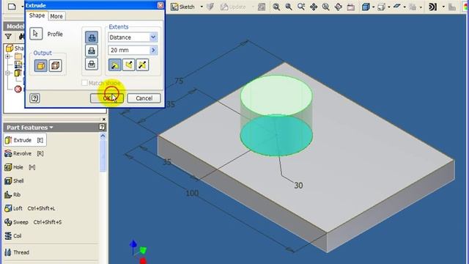469x264 pixels.
Task: Click the Orthographic camera view icon
Action: pos(381,7)
